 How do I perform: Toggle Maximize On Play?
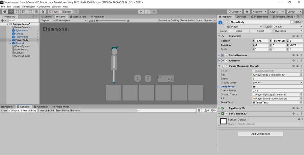169,20
